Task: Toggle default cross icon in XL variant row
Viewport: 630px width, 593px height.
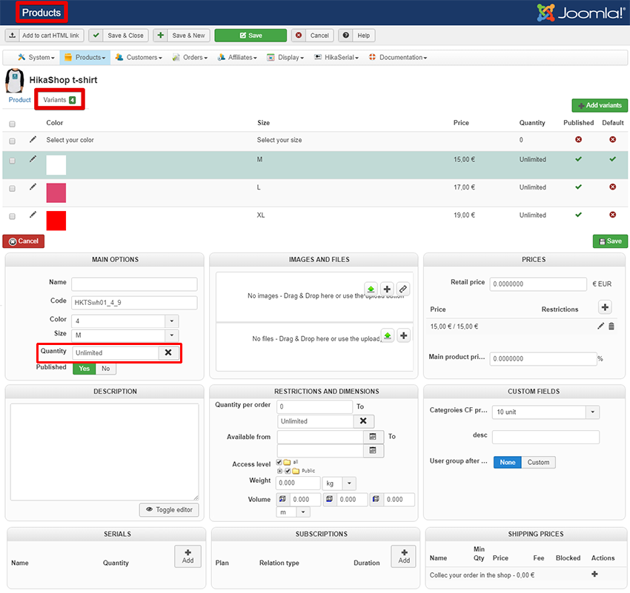Action: point(612,215)
